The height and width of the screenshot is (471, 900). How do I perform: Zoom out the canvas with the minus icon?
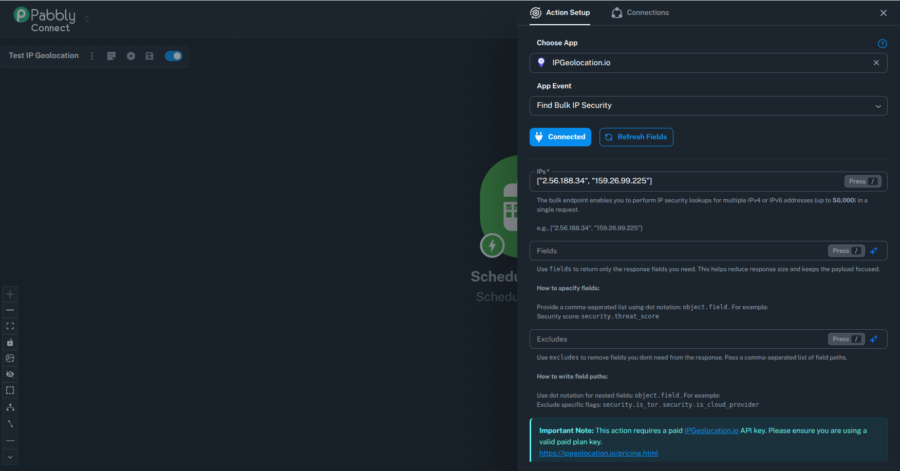point(10,310)
